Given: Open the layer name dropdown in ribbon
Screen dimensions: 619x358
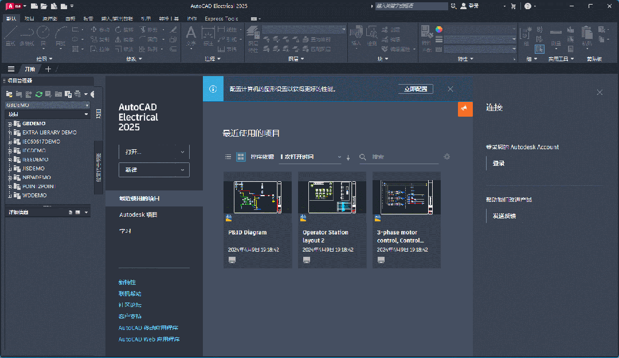Looking at the screenshot, I should 304,30.
